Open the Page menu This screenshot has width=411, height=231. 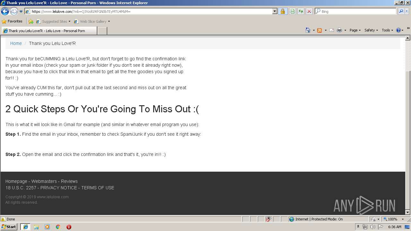[x=355, y=30]
